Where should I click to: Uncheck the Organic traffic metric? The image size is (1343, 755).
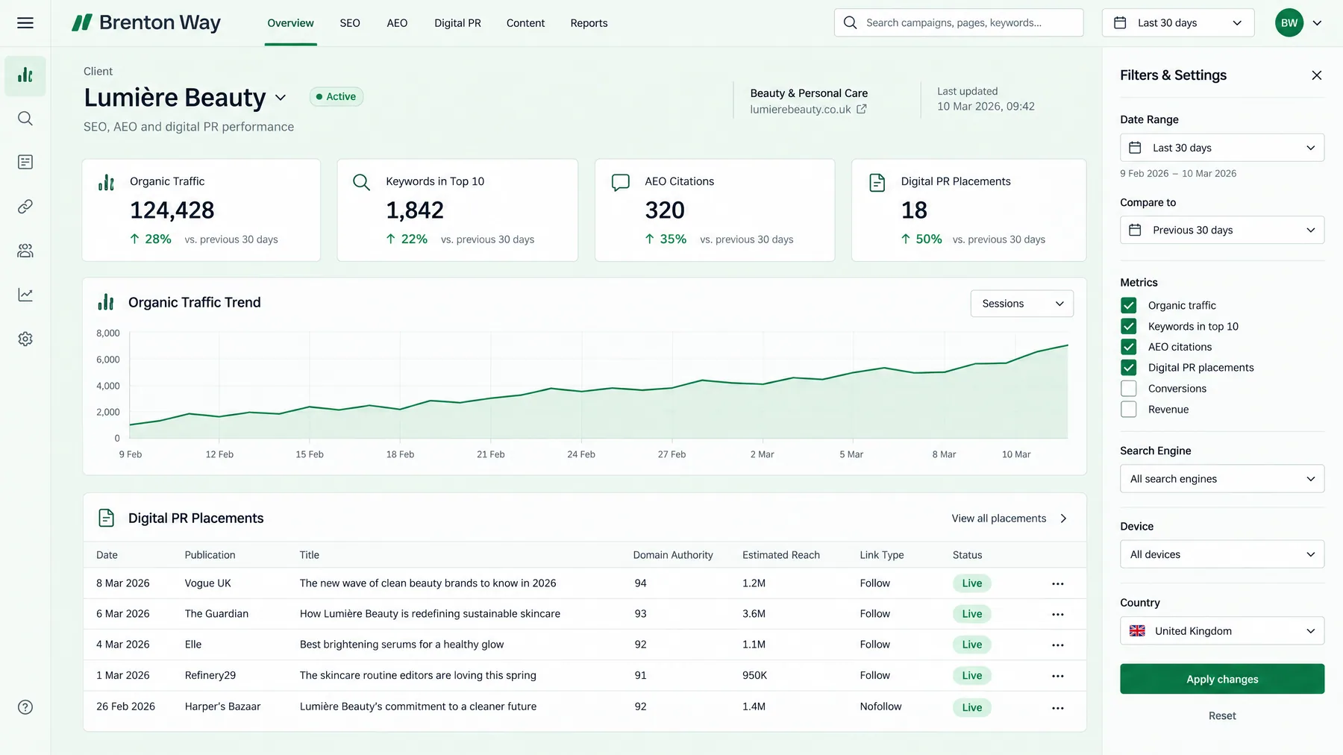pyautogui.click(x=1129, y=305)
